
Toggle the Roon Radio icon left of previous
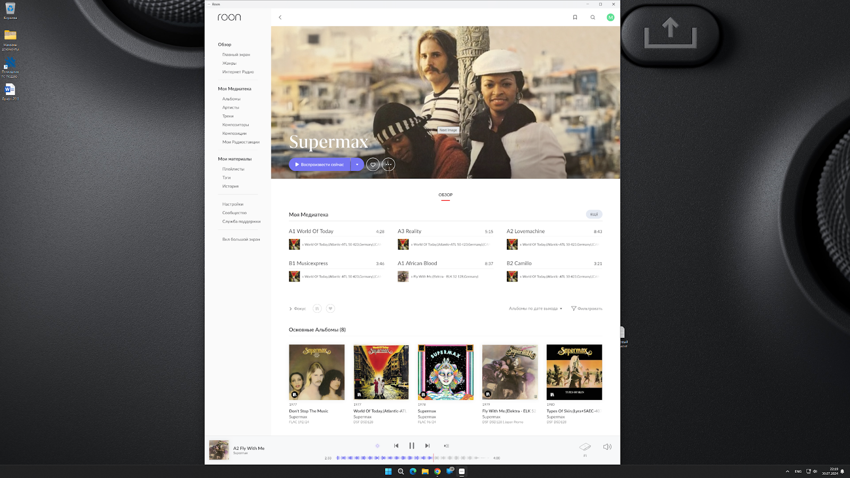[x=378, y=446]
